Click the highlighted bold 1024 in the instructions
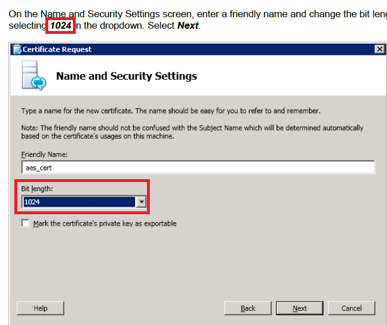Screen dimensions: 387x325 60,26
